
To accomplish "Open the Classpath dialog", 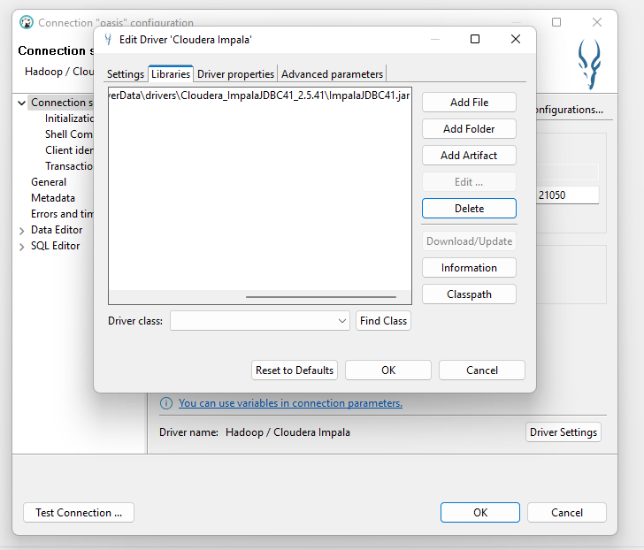I will [x=469, y=294].
